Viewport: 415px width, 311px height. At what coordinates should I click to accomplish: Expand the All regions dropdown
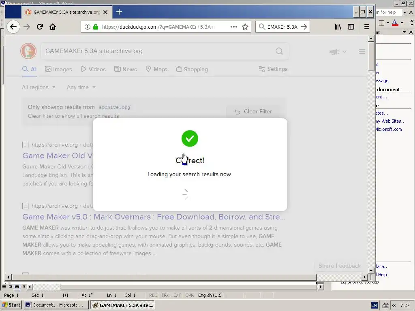(x=39, y=87)
